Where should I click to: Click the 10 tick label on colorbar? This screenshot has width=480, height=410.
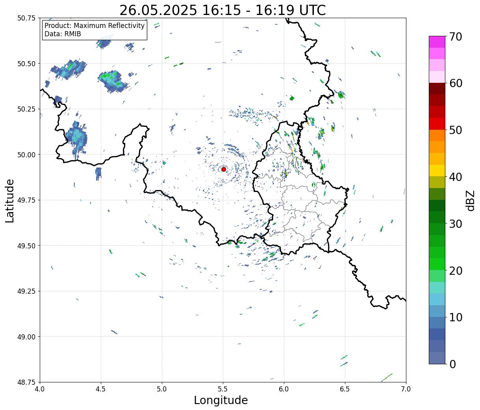pyautogui.click(x=456, y=317)
